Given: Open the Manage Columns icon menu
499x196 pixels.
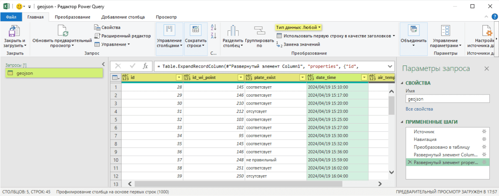Looking at the screenshot, I should pyautogui.click(x=169, y=30).
